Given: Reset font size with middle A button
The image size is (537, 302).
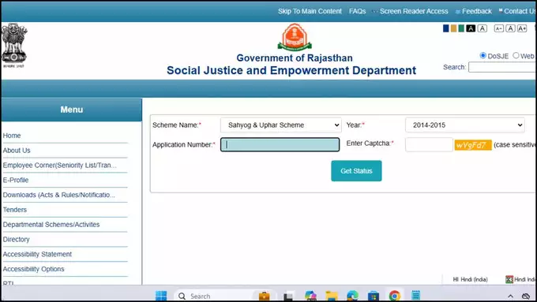Looking at the screenshot, I should pos(510,28).
